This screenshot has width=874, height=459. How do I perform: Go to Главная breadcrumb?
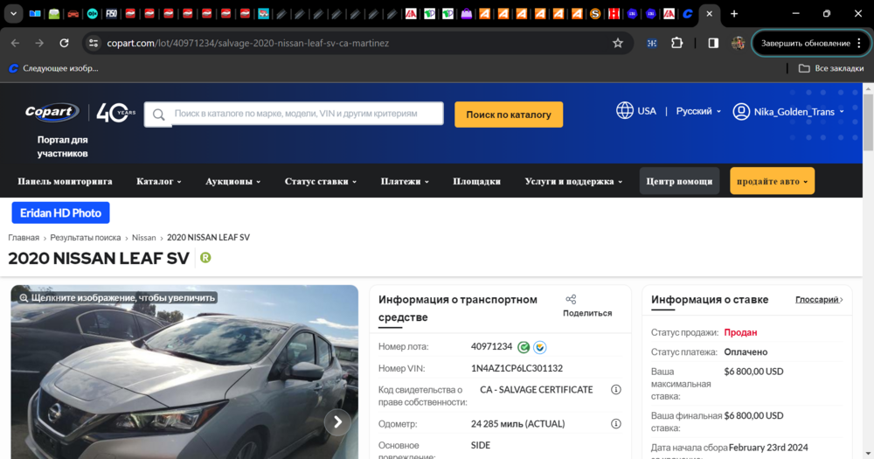coord(24,237)
